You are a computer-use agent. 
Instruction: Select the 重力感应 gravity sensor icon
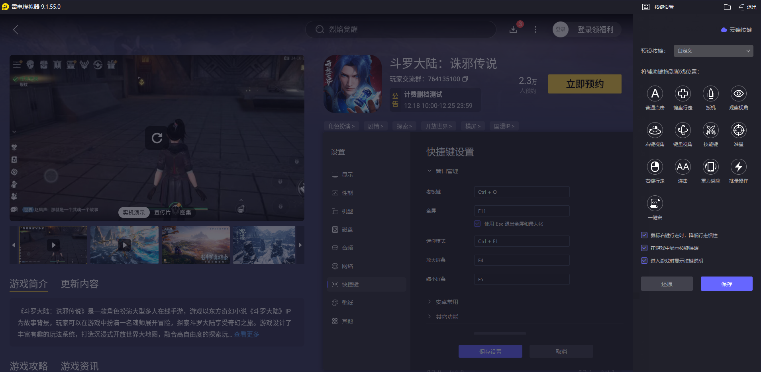click(x=710, y=167)
